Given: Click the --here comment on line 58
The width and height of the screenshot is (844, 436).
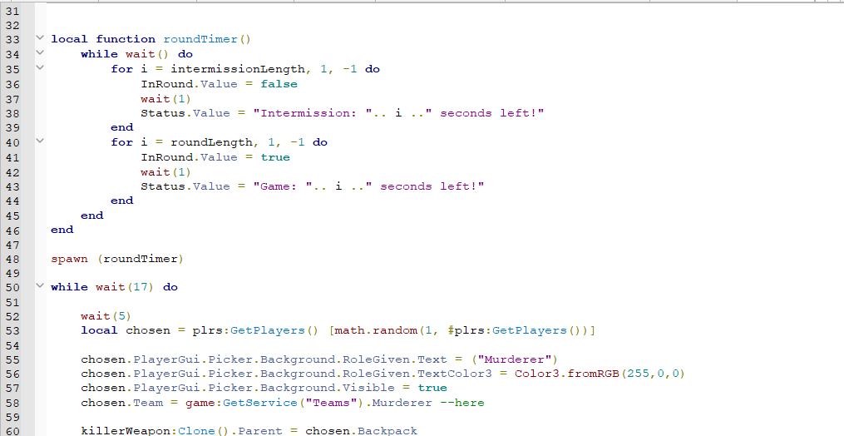Looking at the screenshot, I should tap(461, 403).
